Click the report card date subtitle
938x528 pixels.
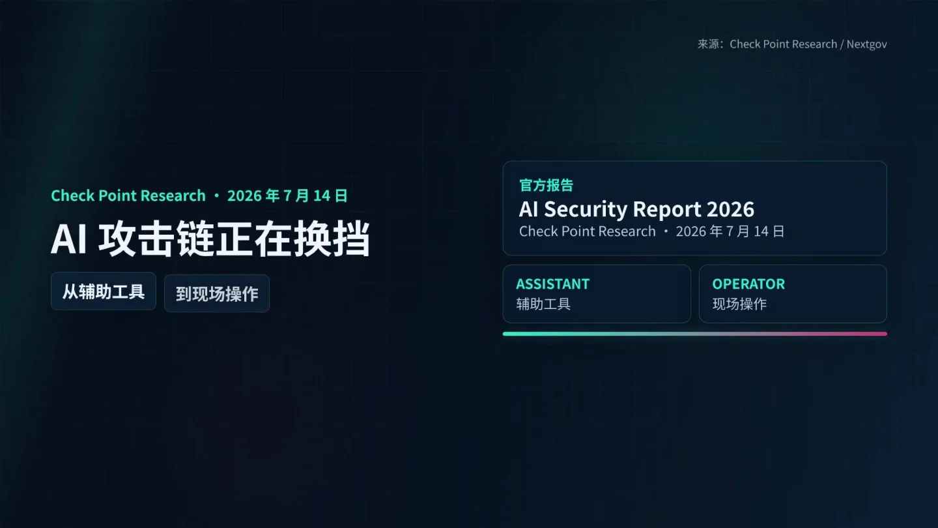point(652,231)
